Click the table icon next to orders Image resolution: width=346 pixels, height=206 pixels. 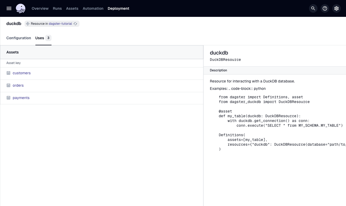[x=8, y=85]
